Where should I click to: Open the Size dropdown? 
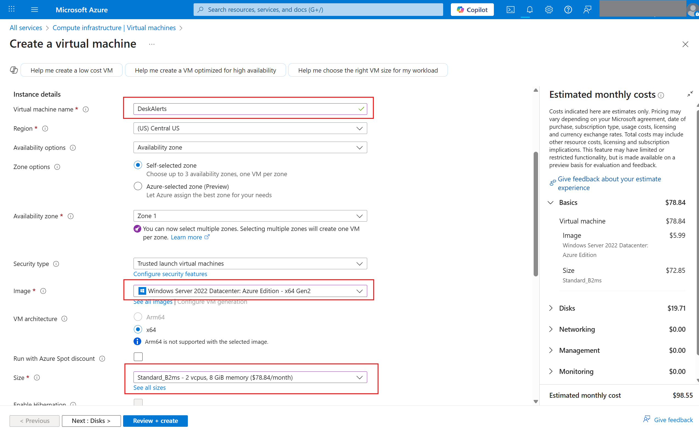250,377
